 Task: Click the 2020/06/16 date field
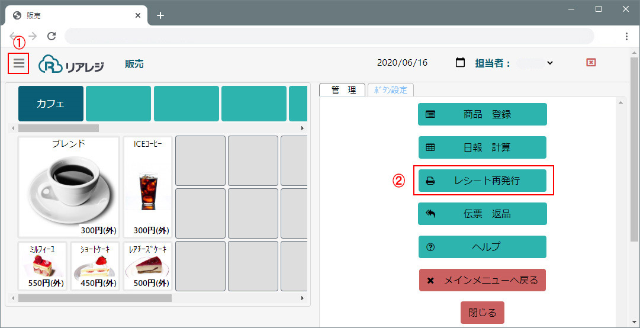pos(402,63)
